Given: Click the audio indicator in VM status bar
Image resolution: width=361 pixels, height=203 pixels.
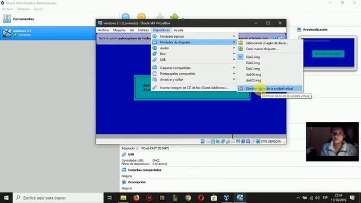Looking at the screenshot, I should tap(218, 142).
